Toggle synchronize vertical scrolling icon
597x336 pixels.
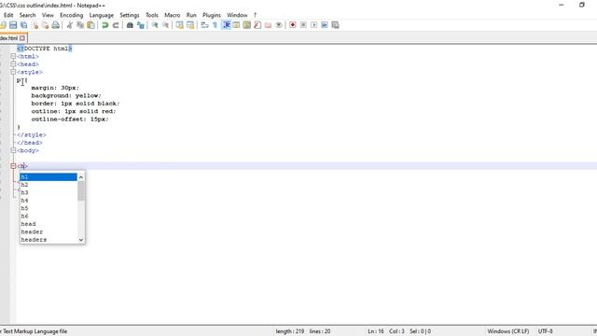point(180,25)
